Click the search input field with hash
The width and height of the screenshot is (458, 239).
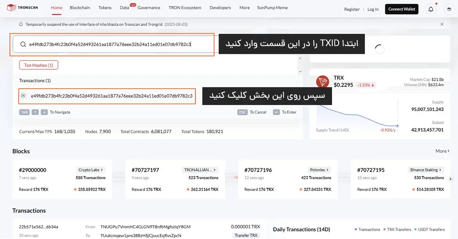pos(113,44)
